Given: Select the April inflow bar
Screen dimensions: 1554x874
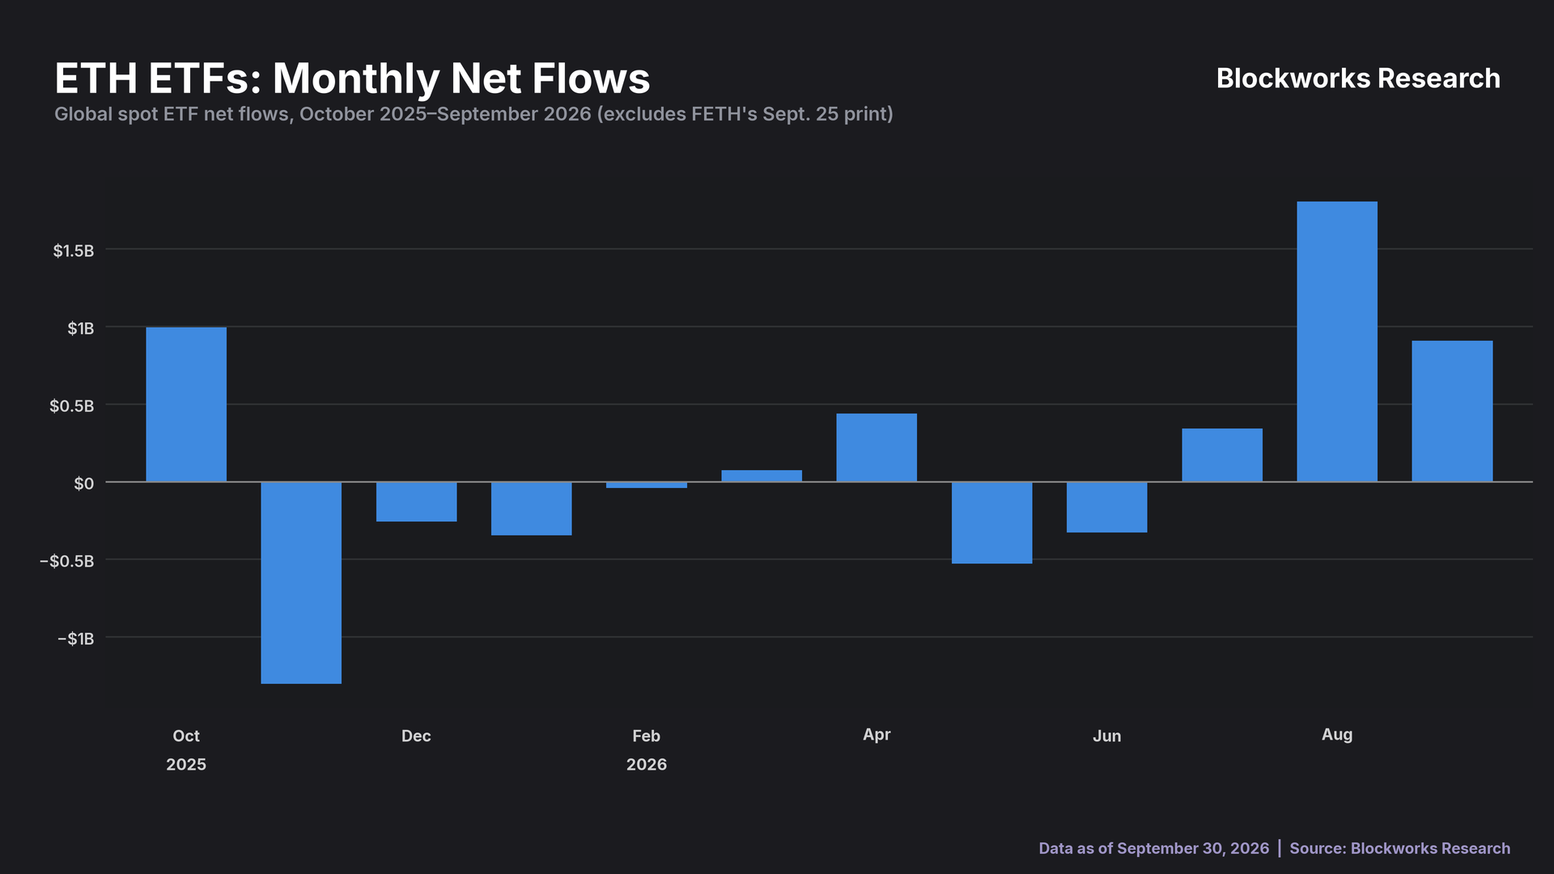Looking at the screenshot, I should tap(877, 448).
